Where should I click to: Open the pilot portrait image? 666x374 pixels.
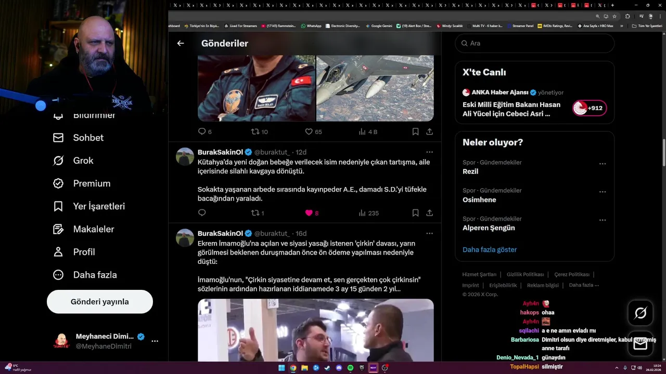tap(257, 88)
